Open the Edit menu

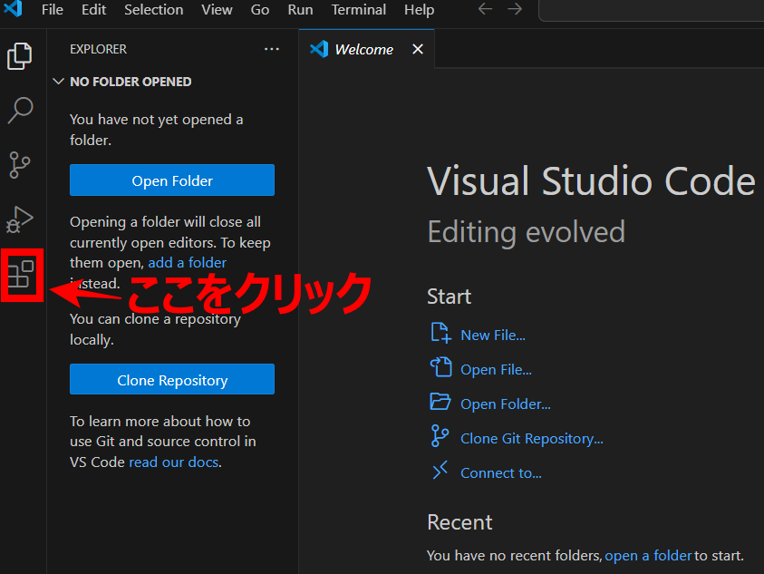pos(93,10)
